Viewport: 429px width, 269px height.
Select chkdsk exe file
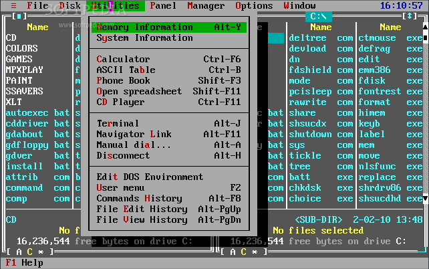(x=321, y=188)
